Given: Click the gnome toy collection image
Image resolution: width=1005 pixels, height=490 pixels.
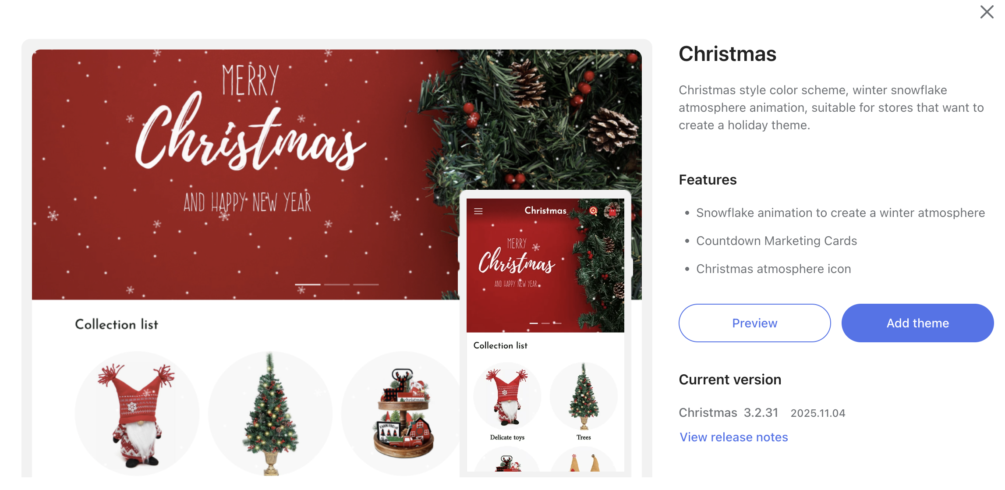Looking at the screenshot, I should point(137,413).
